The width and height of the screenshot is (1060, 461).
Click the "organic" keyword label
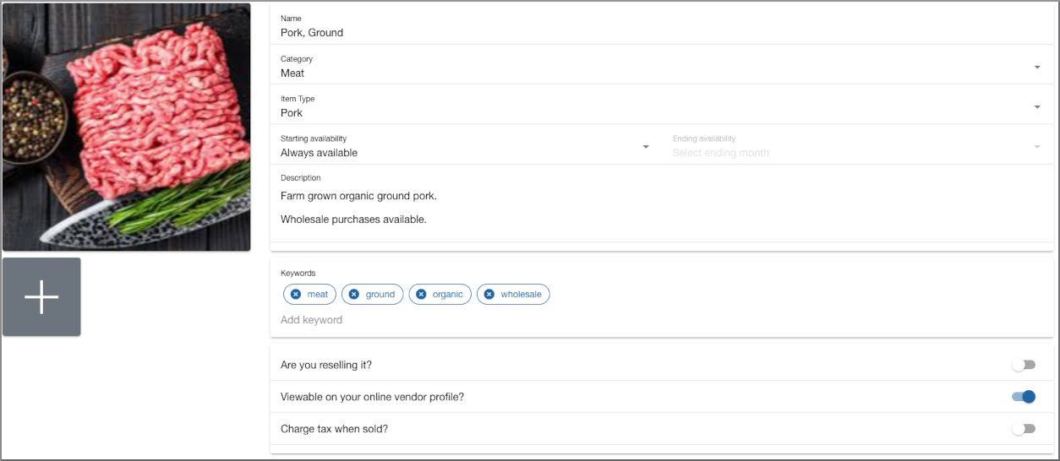[x=448, y=294]
